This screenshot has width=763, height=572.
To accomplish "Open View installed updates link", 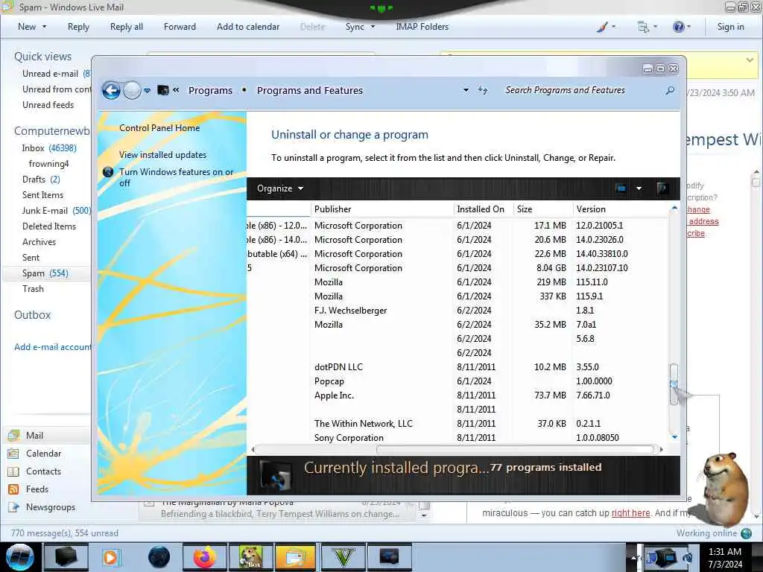I will tap(162, 155).
